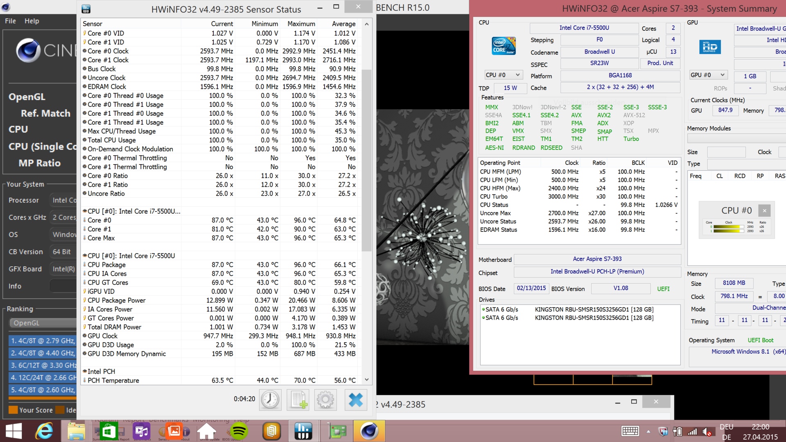Open Internet Explorer from taskbar
Viewport: 786px width, 442px height.
pyautogui.click(x=44, y=431)
